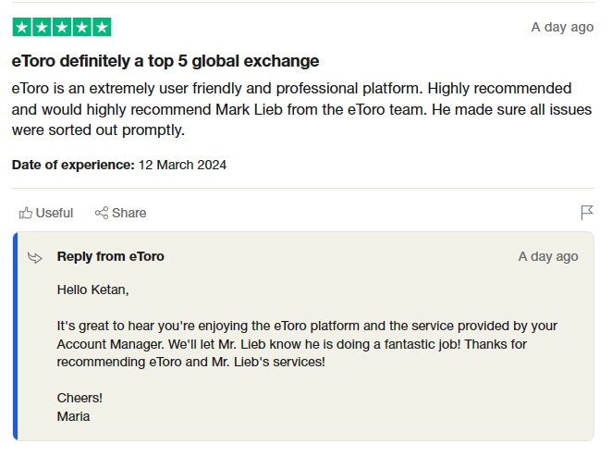Flag this review using the flag icon

pos(586,213)
